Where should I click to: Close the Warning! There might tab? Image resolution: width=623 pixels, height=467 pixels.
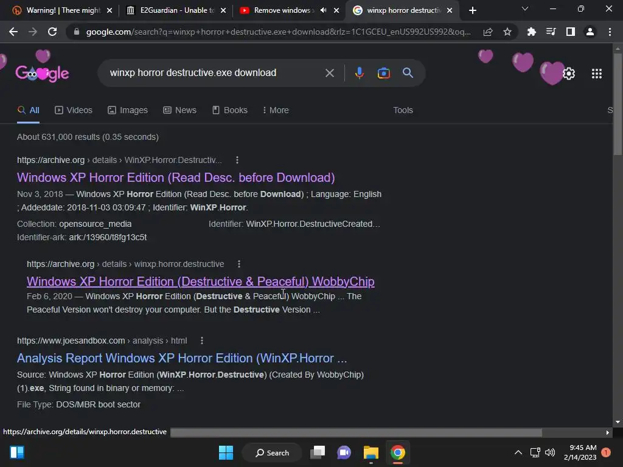click(x=110, y=10)
